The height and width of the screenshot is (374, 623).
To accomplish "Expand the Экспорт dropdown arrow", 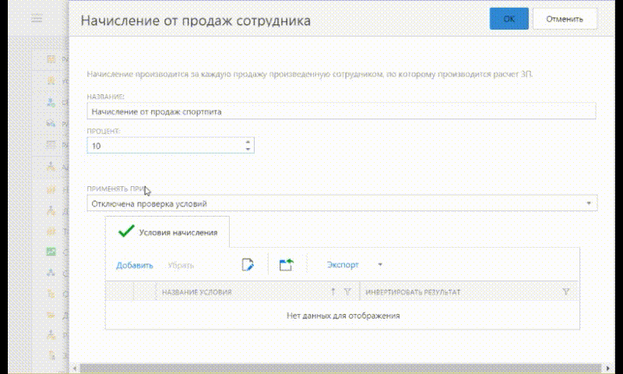I will coord(380,265).
